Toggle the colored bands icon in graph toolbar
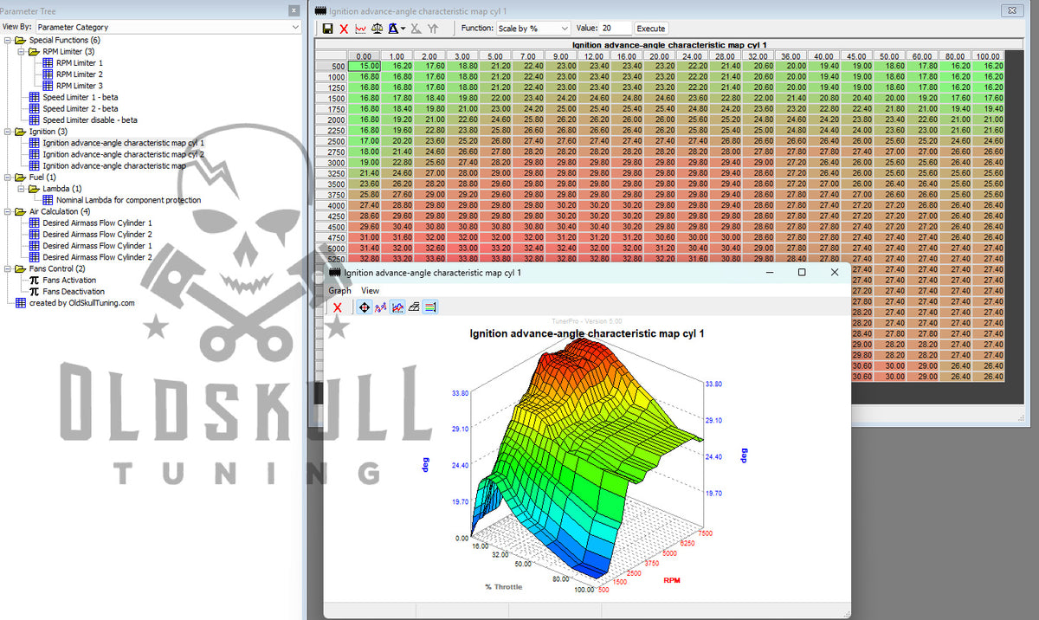Image resolution: width=1039 pixels, height=620 pixels. pos(430,307)
